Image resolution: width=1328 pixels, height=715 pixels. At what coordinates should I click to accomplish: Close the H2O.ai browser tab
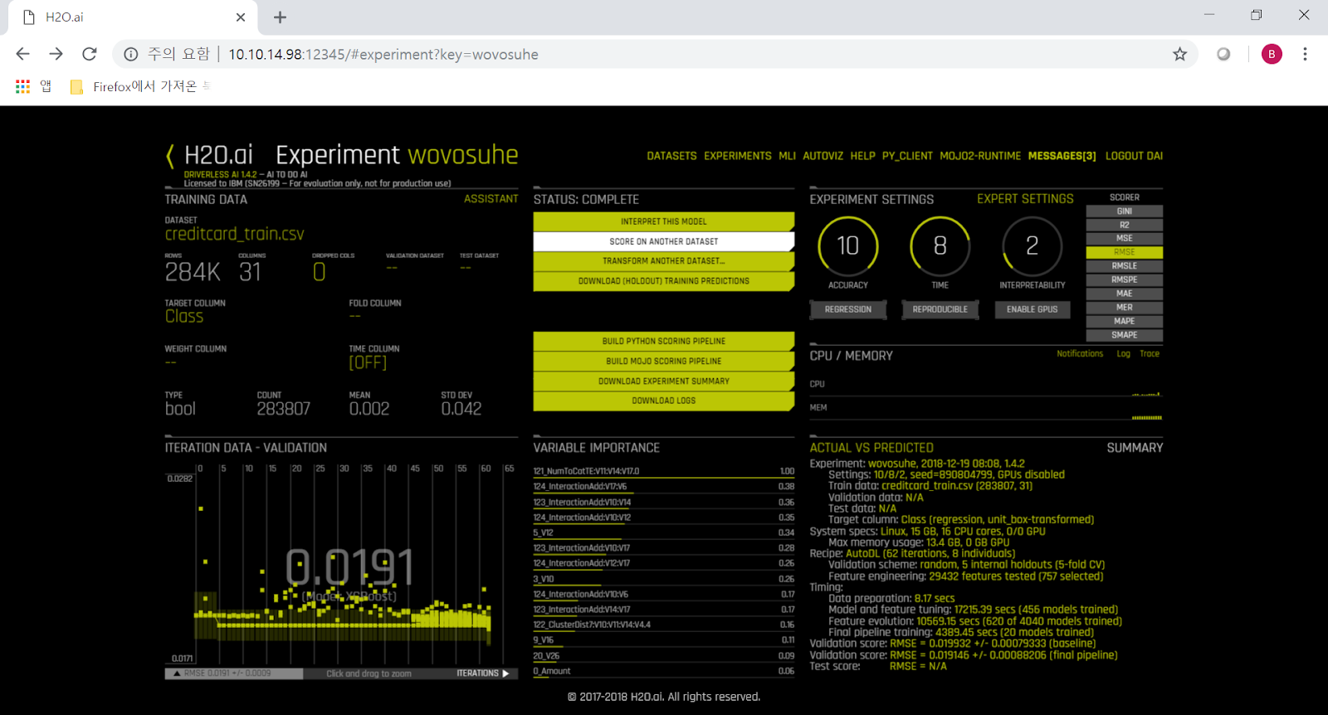point(241,17)
